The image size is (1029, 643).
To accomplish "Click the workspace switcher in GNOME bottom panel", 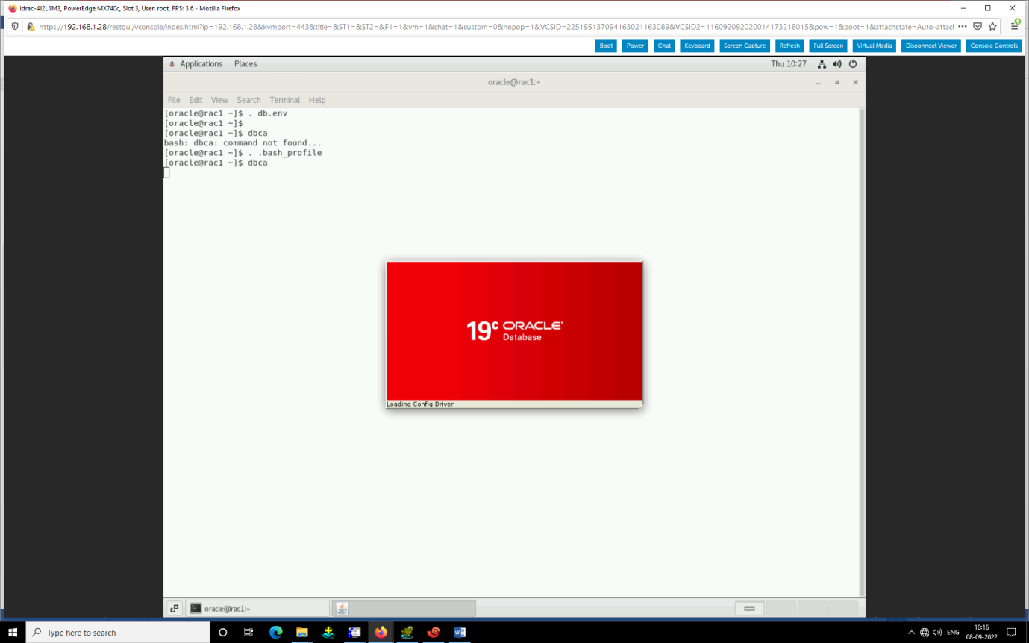I will pyautogui.click(x=797, y=609).
